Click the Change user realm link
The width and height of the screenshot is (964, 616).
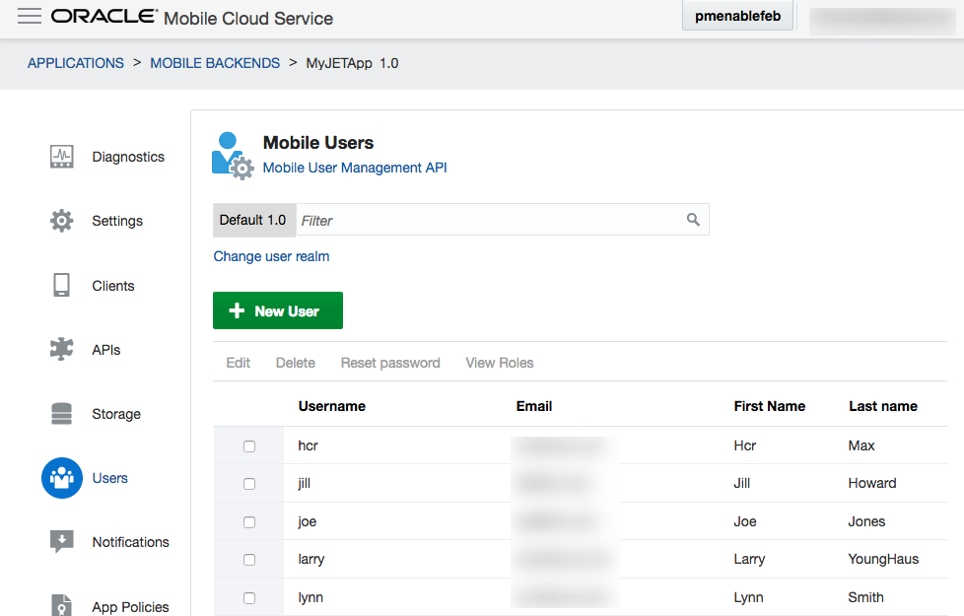tap(272, 256)
